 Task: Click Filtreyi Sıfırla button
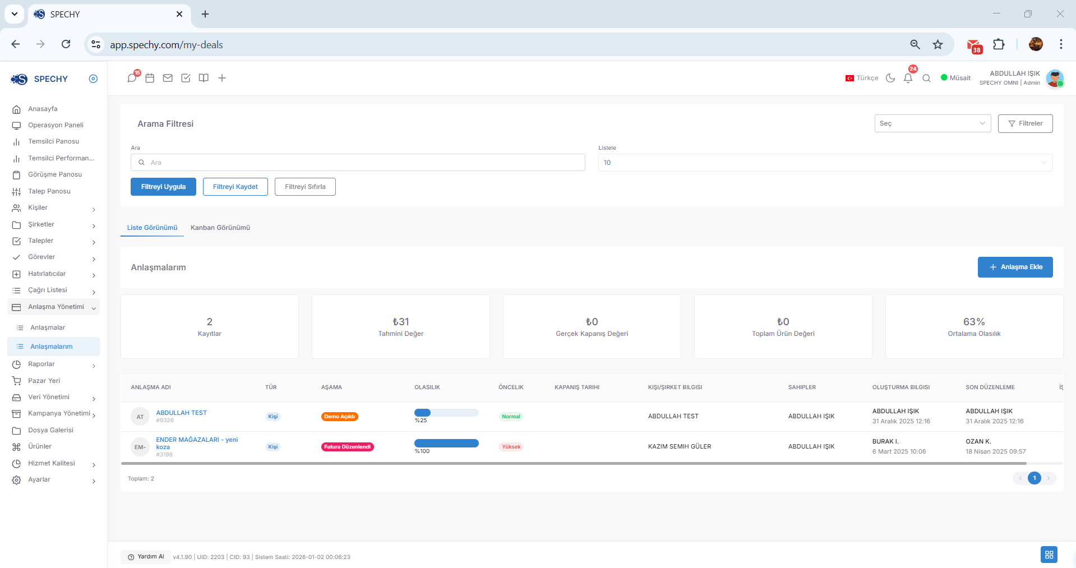coord(305,187)
